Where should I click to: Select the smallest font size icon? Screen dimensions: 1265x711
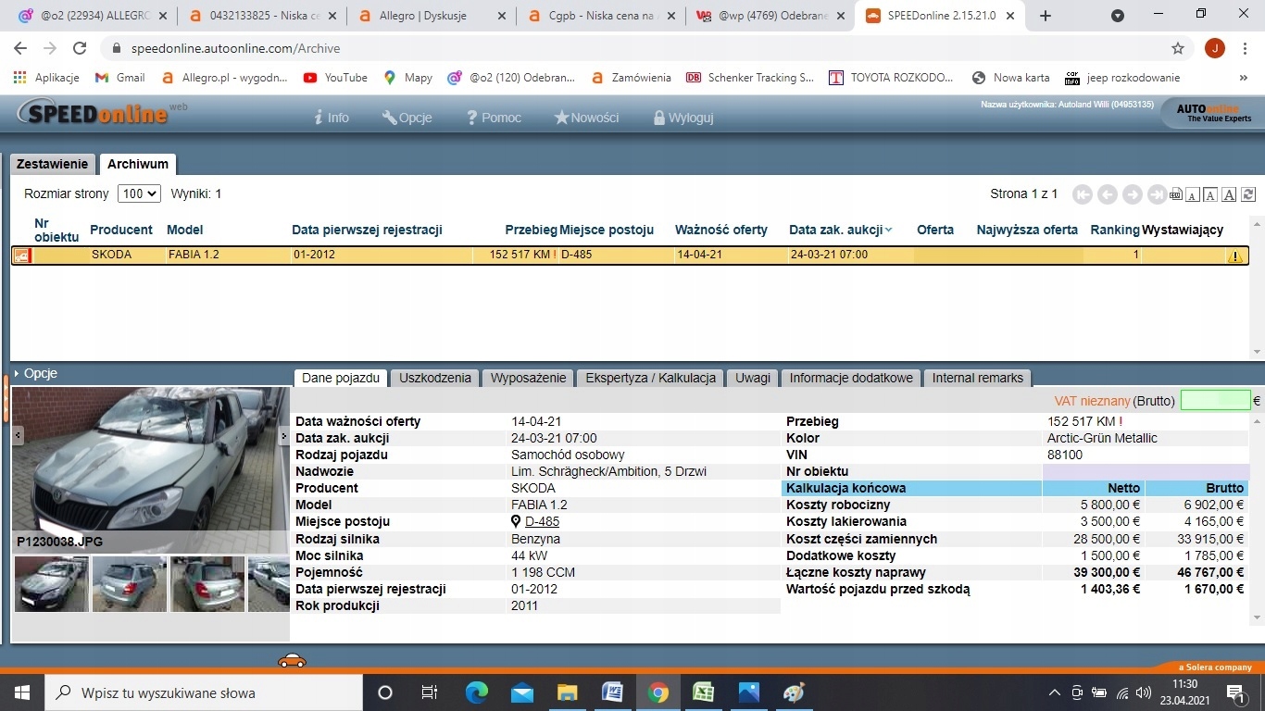pos(1194,194)
